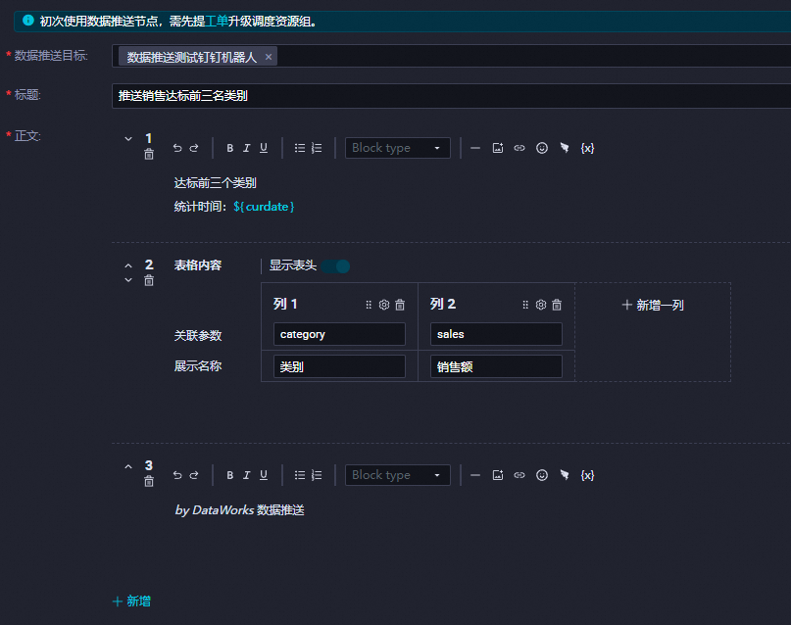The height and width of the screenshot is (625, 791).
Task: Insert horizontal line in block 1
Action: (x=475, y=148)
